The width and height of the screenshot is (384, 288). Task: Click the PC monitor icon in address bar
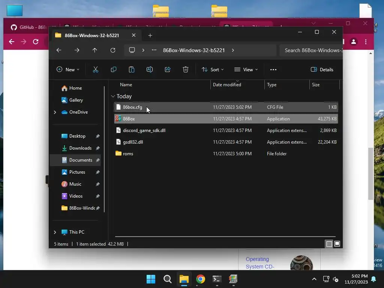point(132,50)
